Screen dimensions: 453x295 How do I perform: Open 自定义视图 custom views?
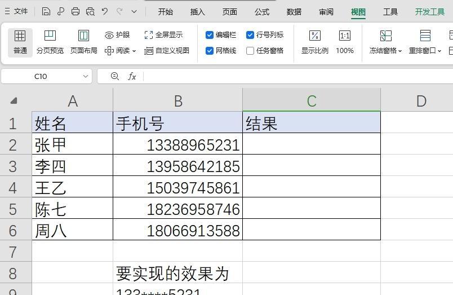coord(167,51)
